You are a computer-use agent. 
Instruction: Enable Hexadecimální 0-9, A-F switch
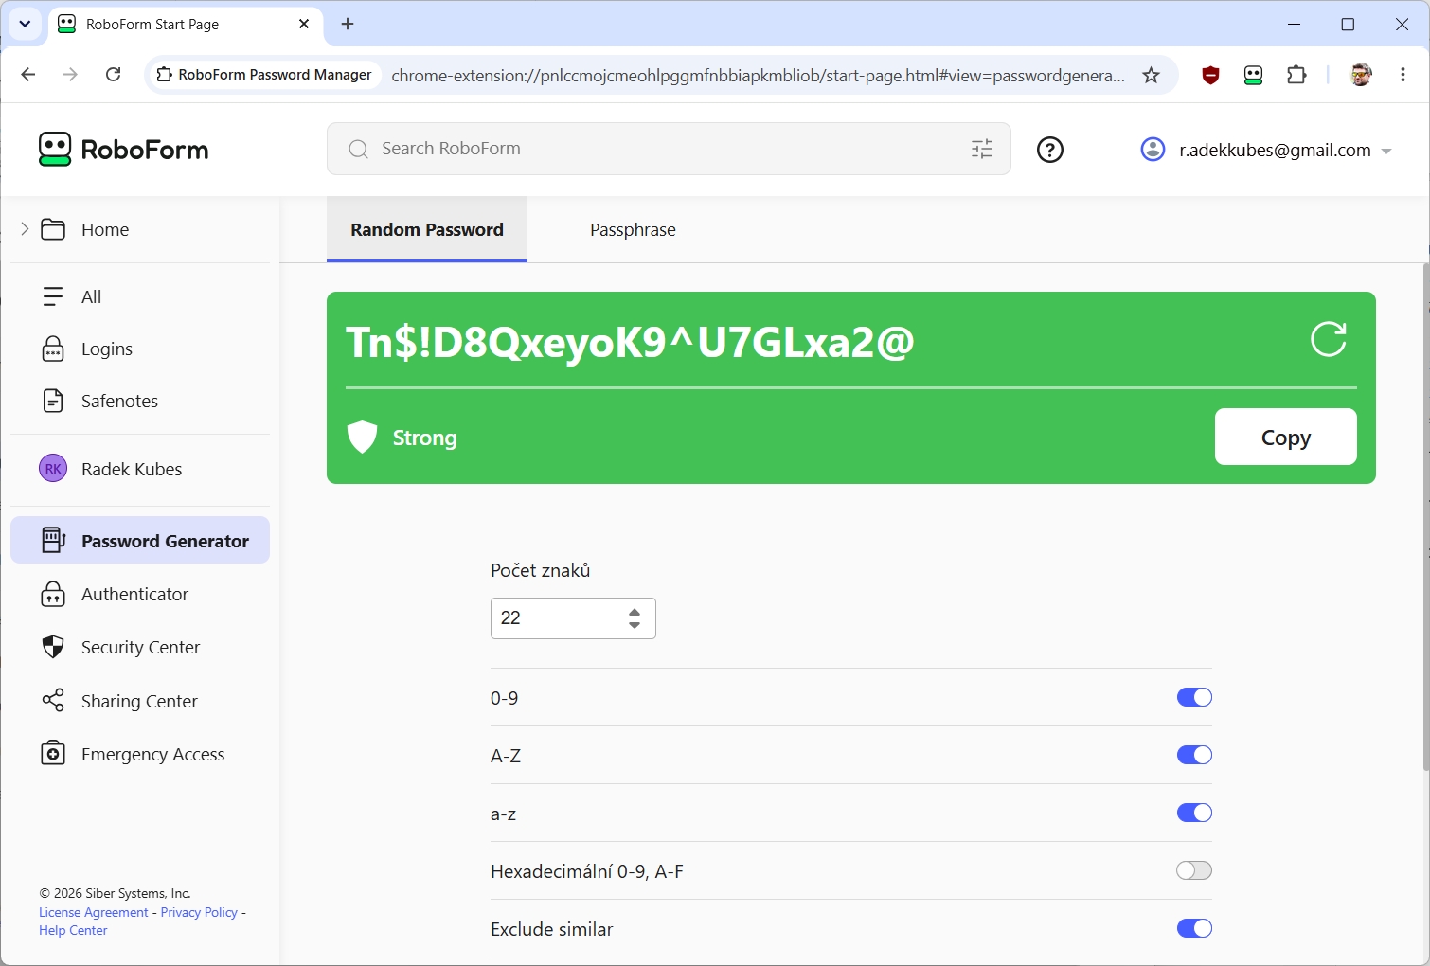[x=1194, y=870]
